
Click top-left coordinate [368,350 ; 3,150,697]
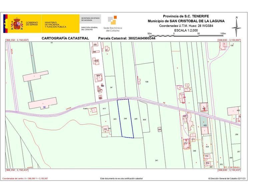(17, 40)
